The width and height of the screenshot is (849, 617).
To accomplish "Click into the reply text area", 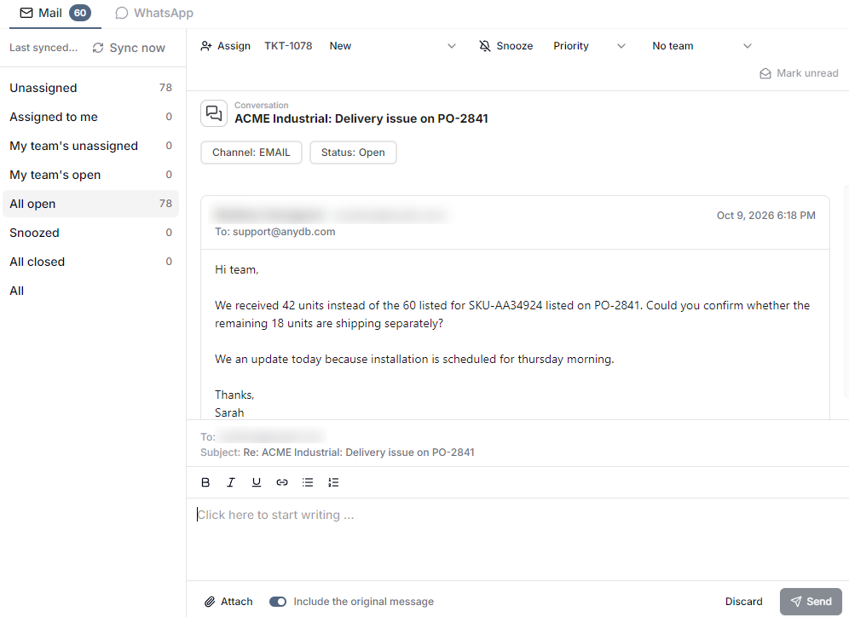I will pyautogui.click(x=517, y=539).
